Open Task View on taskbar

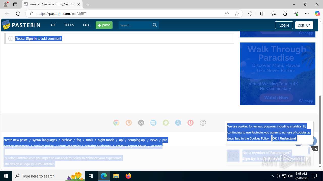[x=91, y=176]
